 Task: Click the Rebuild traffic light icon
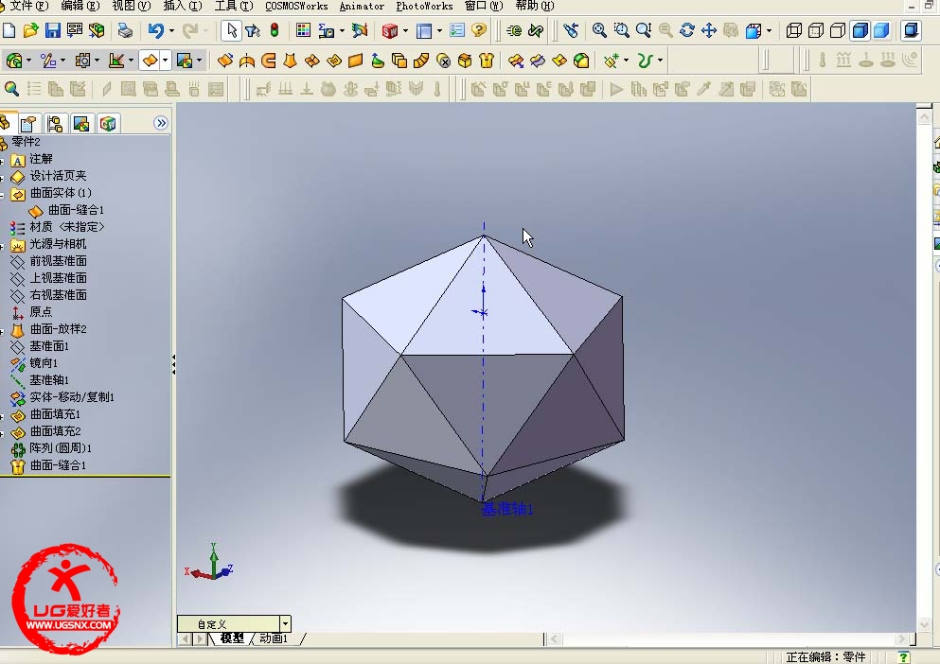[x=275, y=30]
